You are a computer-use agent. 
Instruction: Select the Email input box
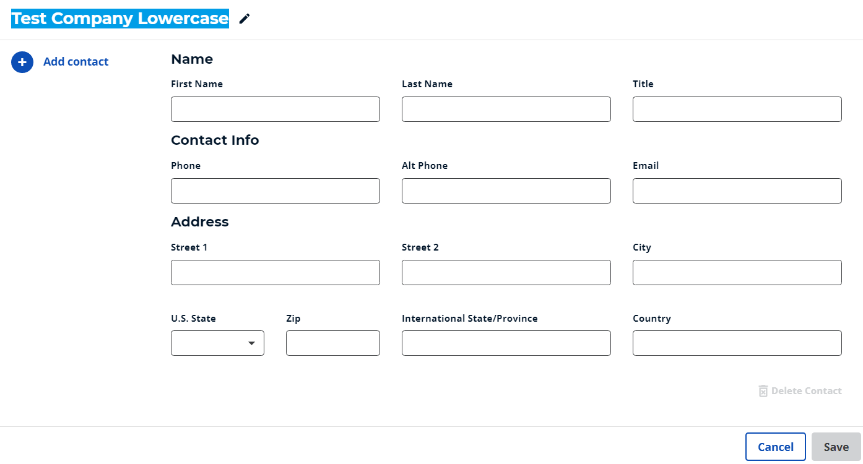pyautogui.click(x=737, y=191)
